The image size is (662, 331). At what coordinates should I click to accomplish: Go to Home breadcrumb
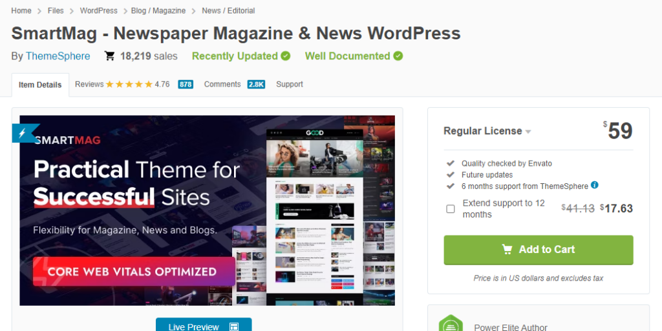click(x=21, y=10)
